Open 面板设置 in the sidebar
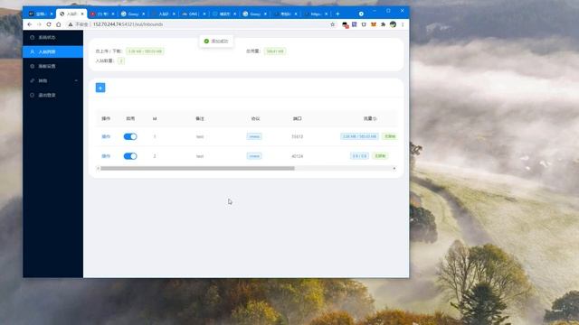 click(52, 66)
